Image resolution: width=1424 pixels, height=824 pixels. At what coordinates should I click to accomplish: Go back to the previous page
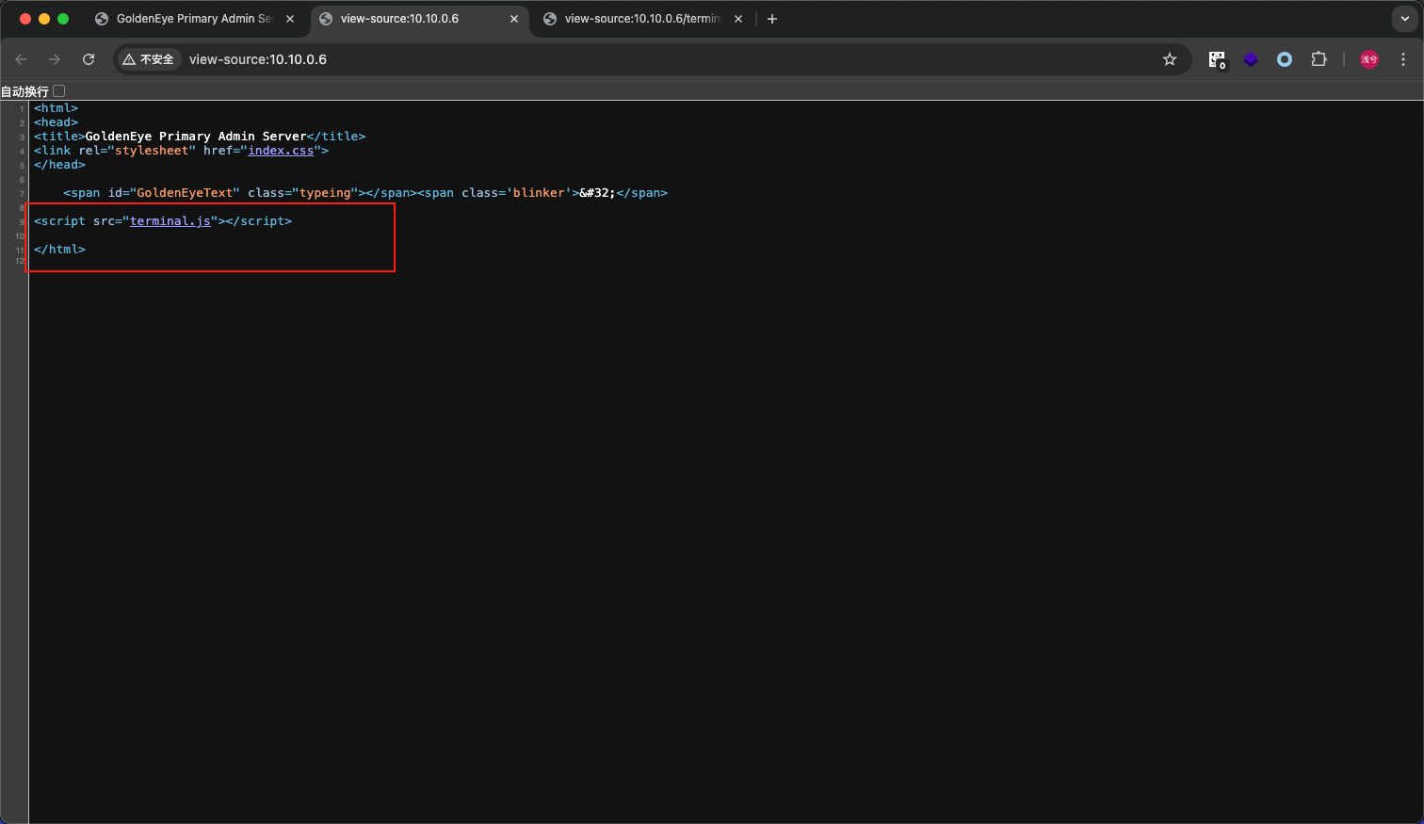coord(21,59)
